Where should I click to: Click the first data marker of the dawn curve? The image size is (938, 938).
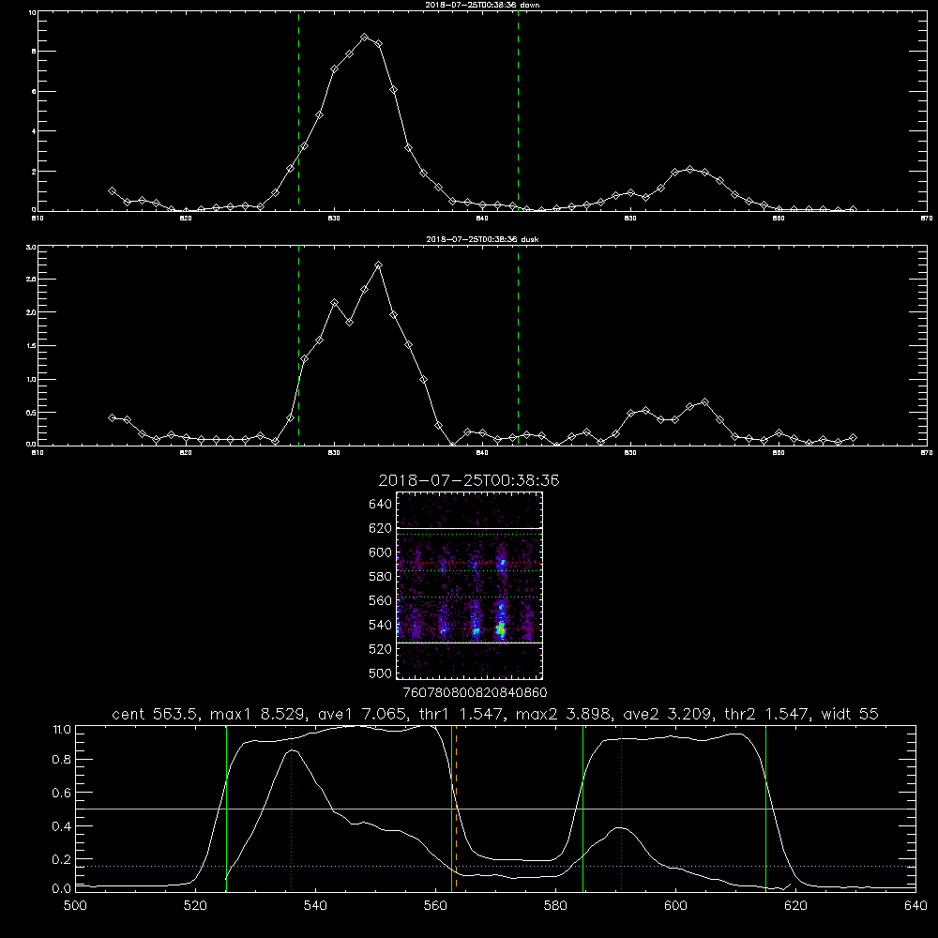coord(112,190)
